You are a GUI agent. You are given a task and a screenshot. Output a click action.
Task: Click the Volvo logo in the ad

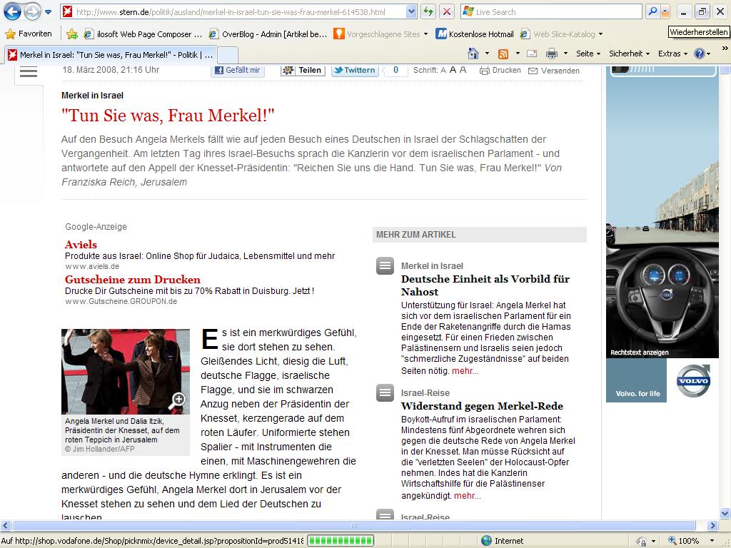click(694, 381)
